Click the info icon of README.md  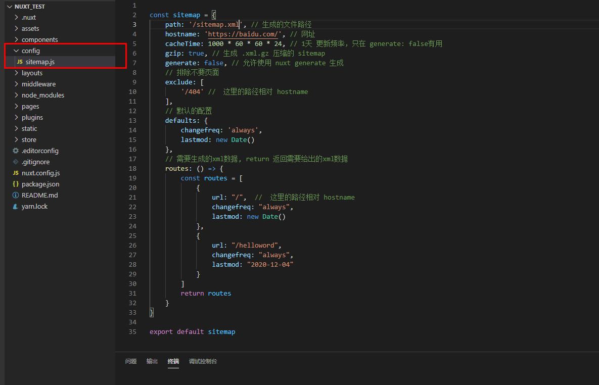click(16, 195)
